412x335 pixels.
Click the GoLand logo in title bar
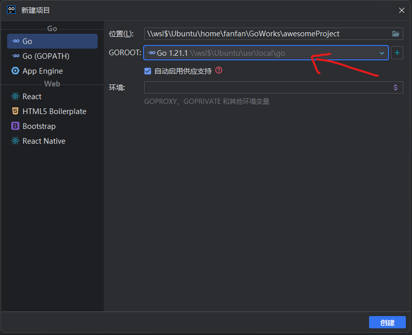[x=11, y=10]
